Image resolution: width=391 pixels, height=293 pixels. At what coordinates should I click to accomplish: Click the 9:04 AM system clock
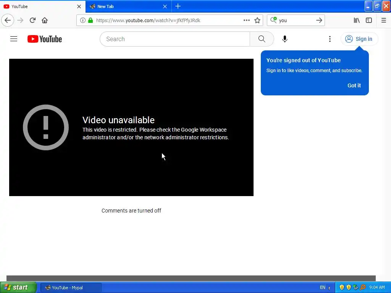[x=377, y=288]
